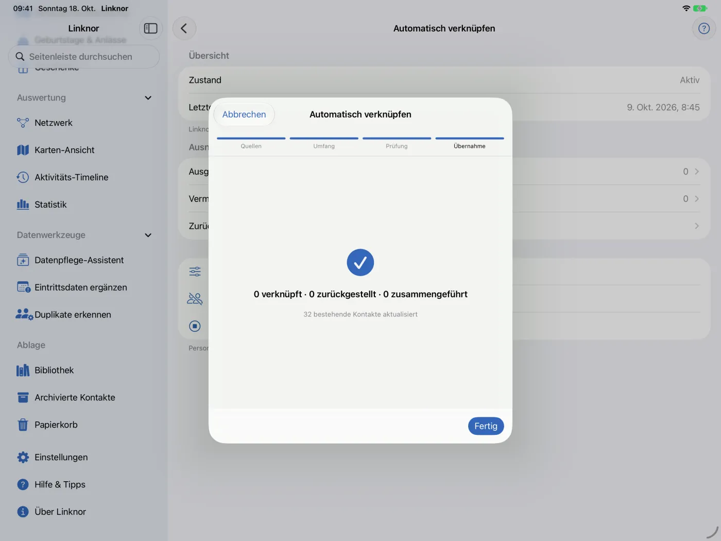Collapse the Datenwerkzeuge section
The width and height of the screenshot is (721, 541).
(x=148, y=235)
